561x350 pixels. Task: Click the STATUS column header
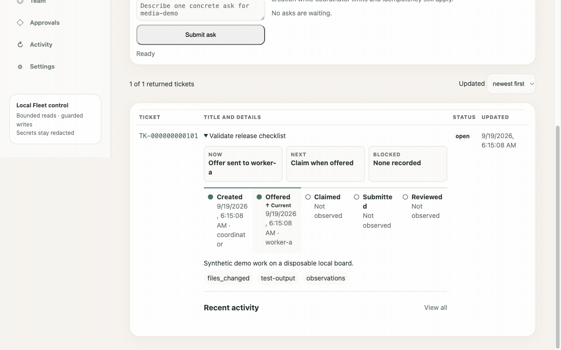tap(464, 117)
